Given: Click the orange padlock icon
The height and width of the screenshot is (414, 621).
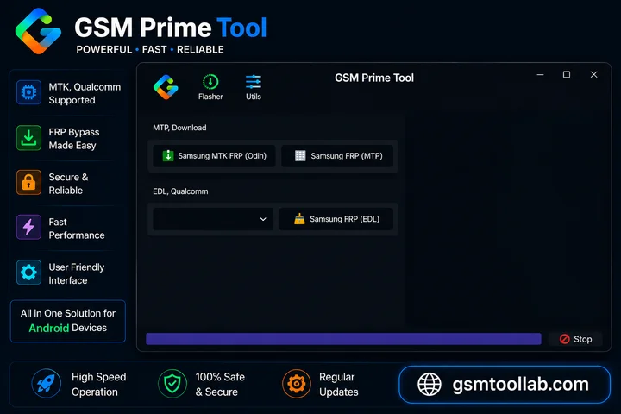Looking at the screenshot, I should pos(28,182).
